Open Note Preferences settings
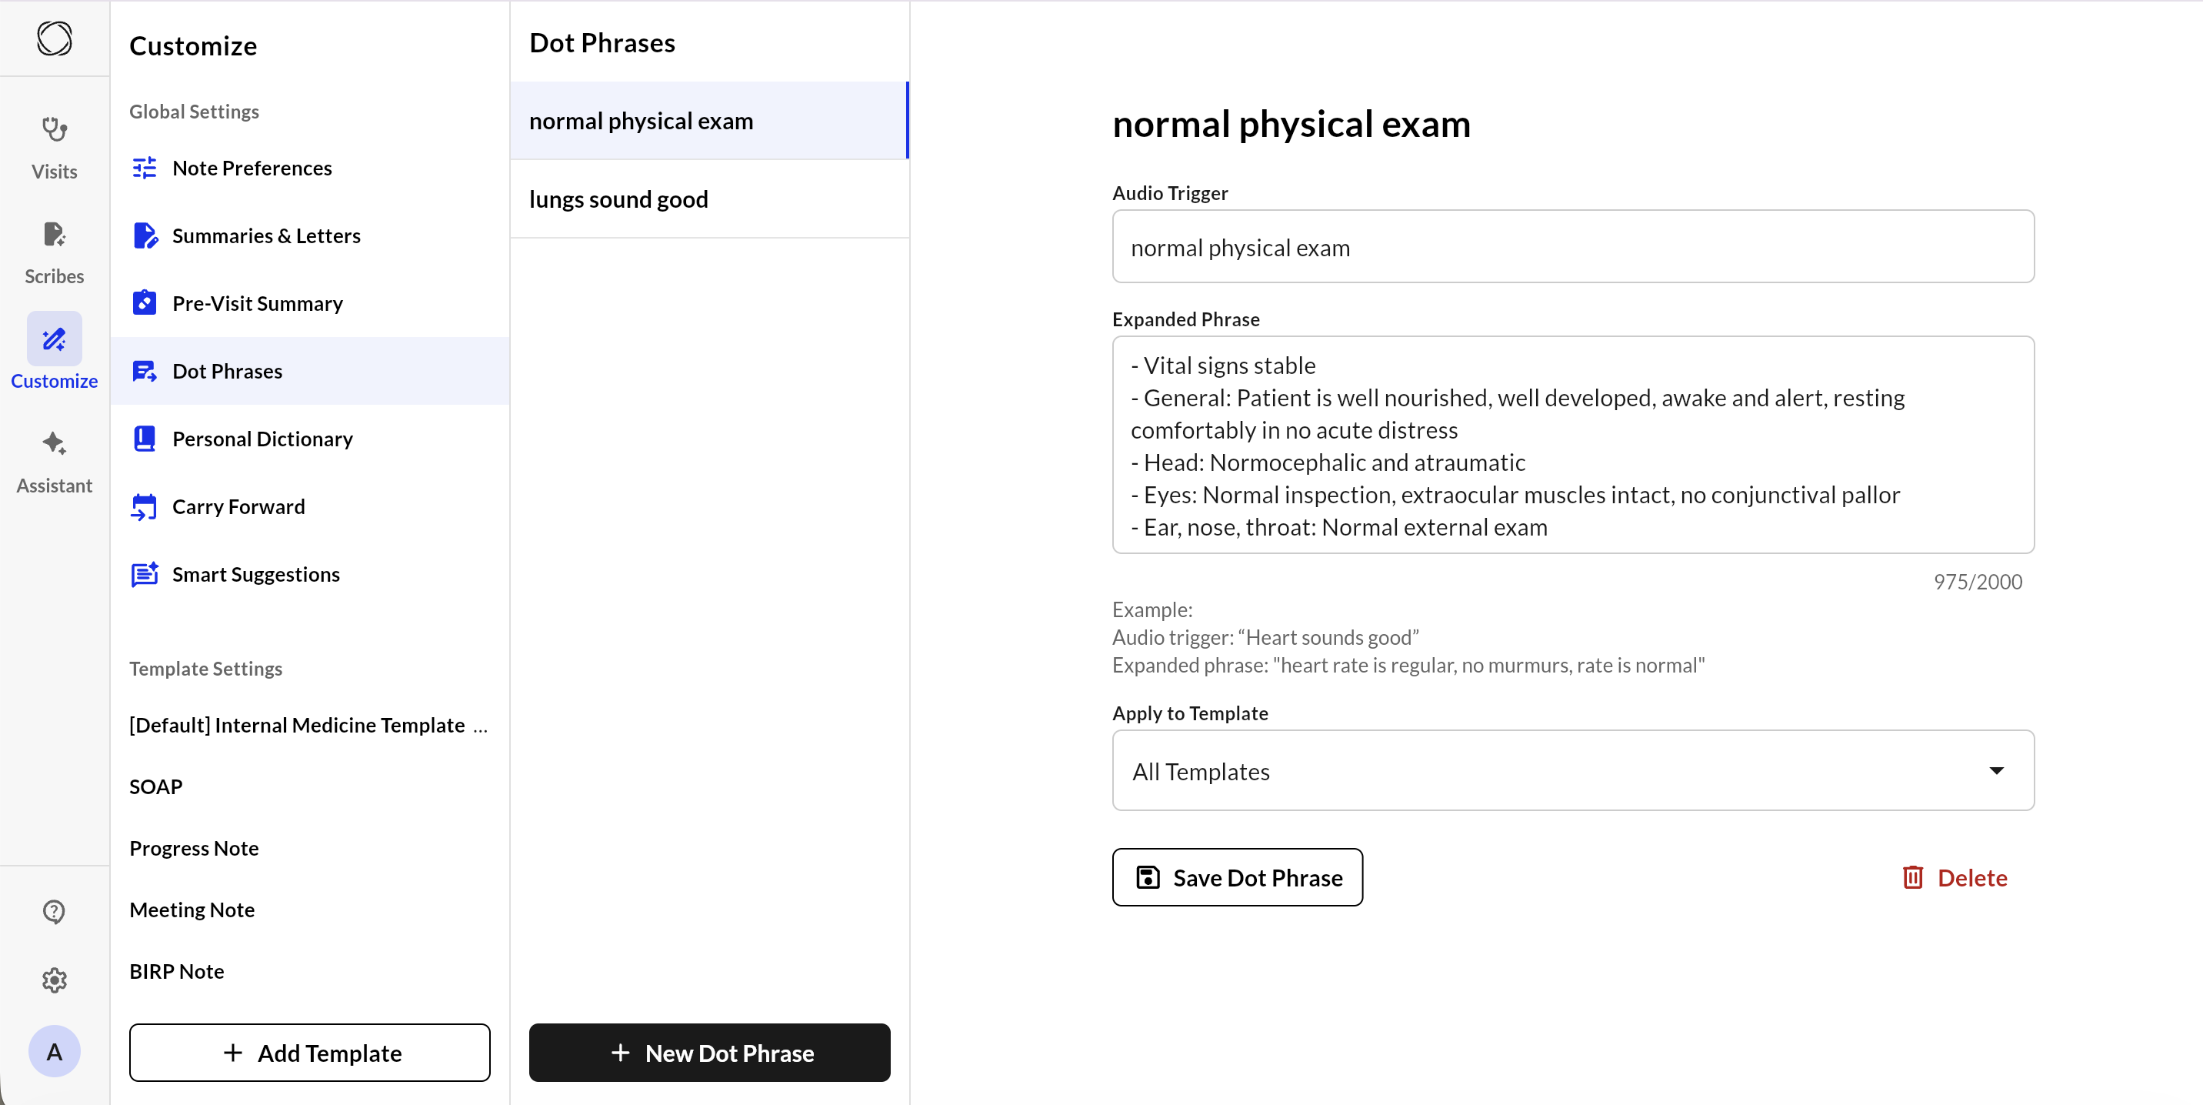Screen dimensions: 2203x1105 click(252, 169)
